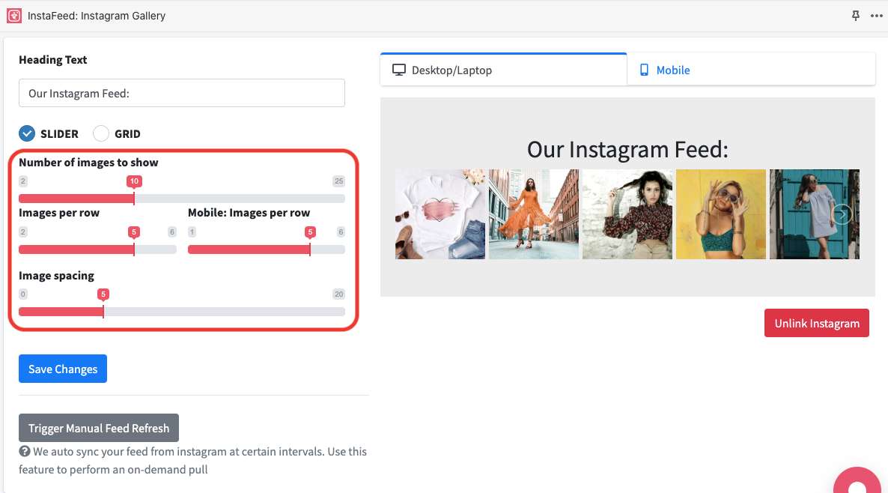The width and height of the screenshot is (888, 493).
Task: Click the Image spacing slider track
Action: pos(182,312)
